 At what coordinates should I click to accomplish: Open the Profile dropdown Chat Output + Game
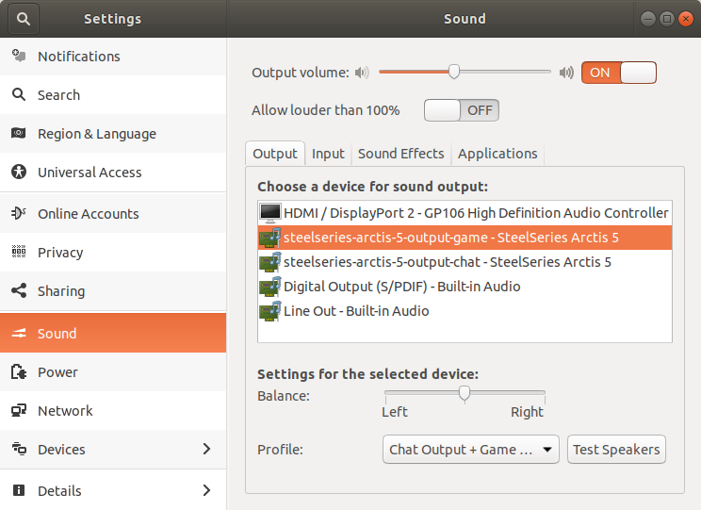[x=471, y=449]
